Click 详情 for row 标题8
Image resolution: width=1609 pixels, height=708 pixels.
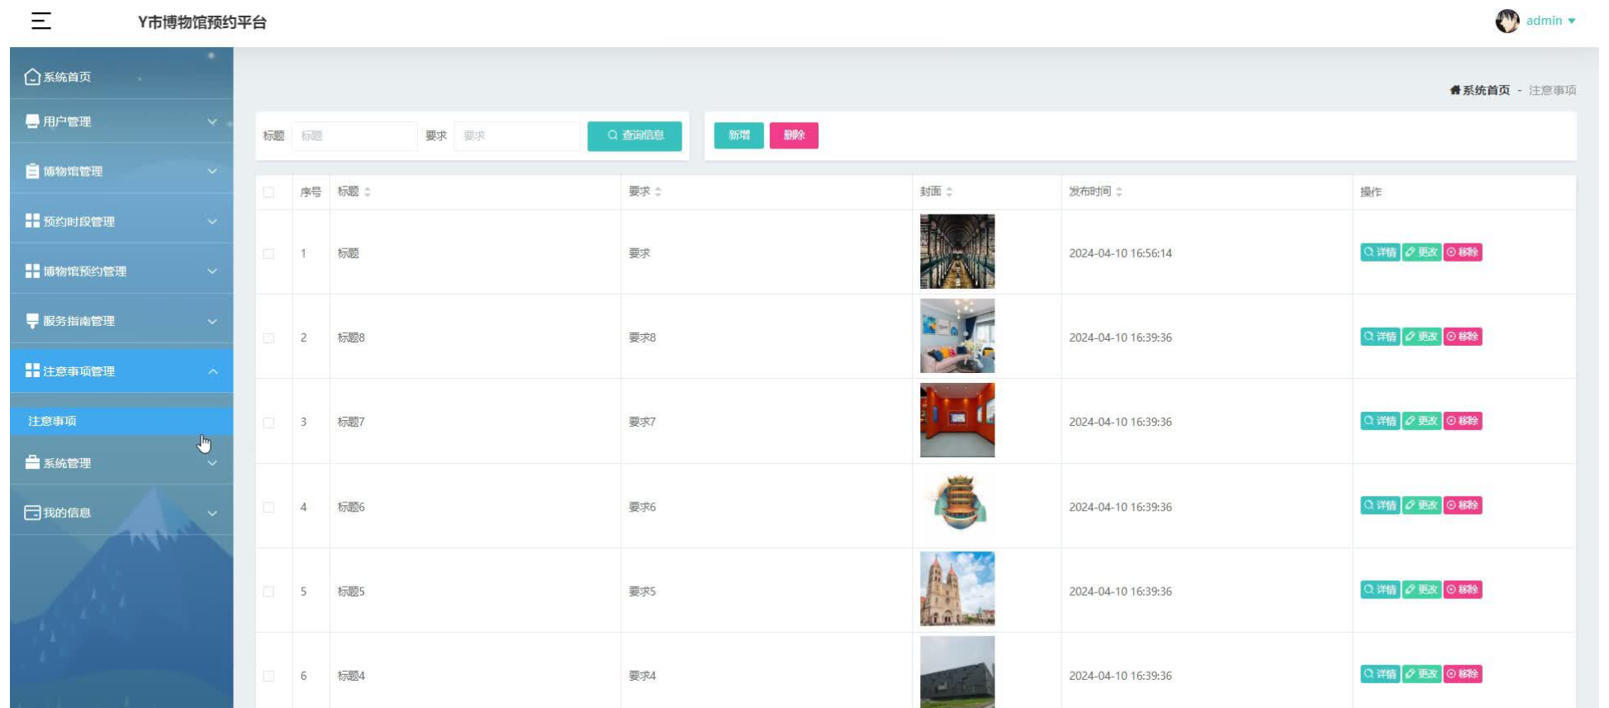click(x=1380, y=337)
